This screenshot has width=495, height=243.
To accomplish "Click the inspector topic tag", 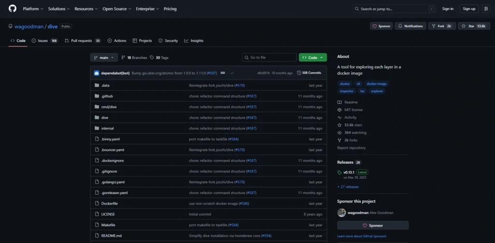I will (x=347, y=91).
